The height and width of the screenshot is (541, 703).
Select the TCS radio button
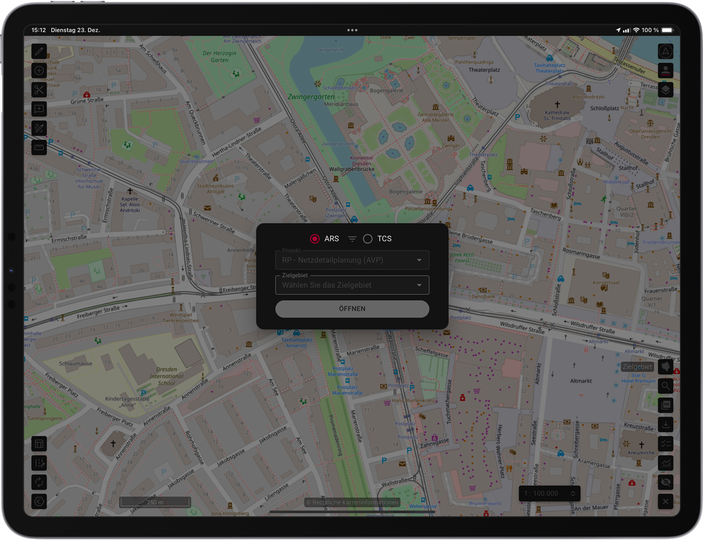click(368, 238)
